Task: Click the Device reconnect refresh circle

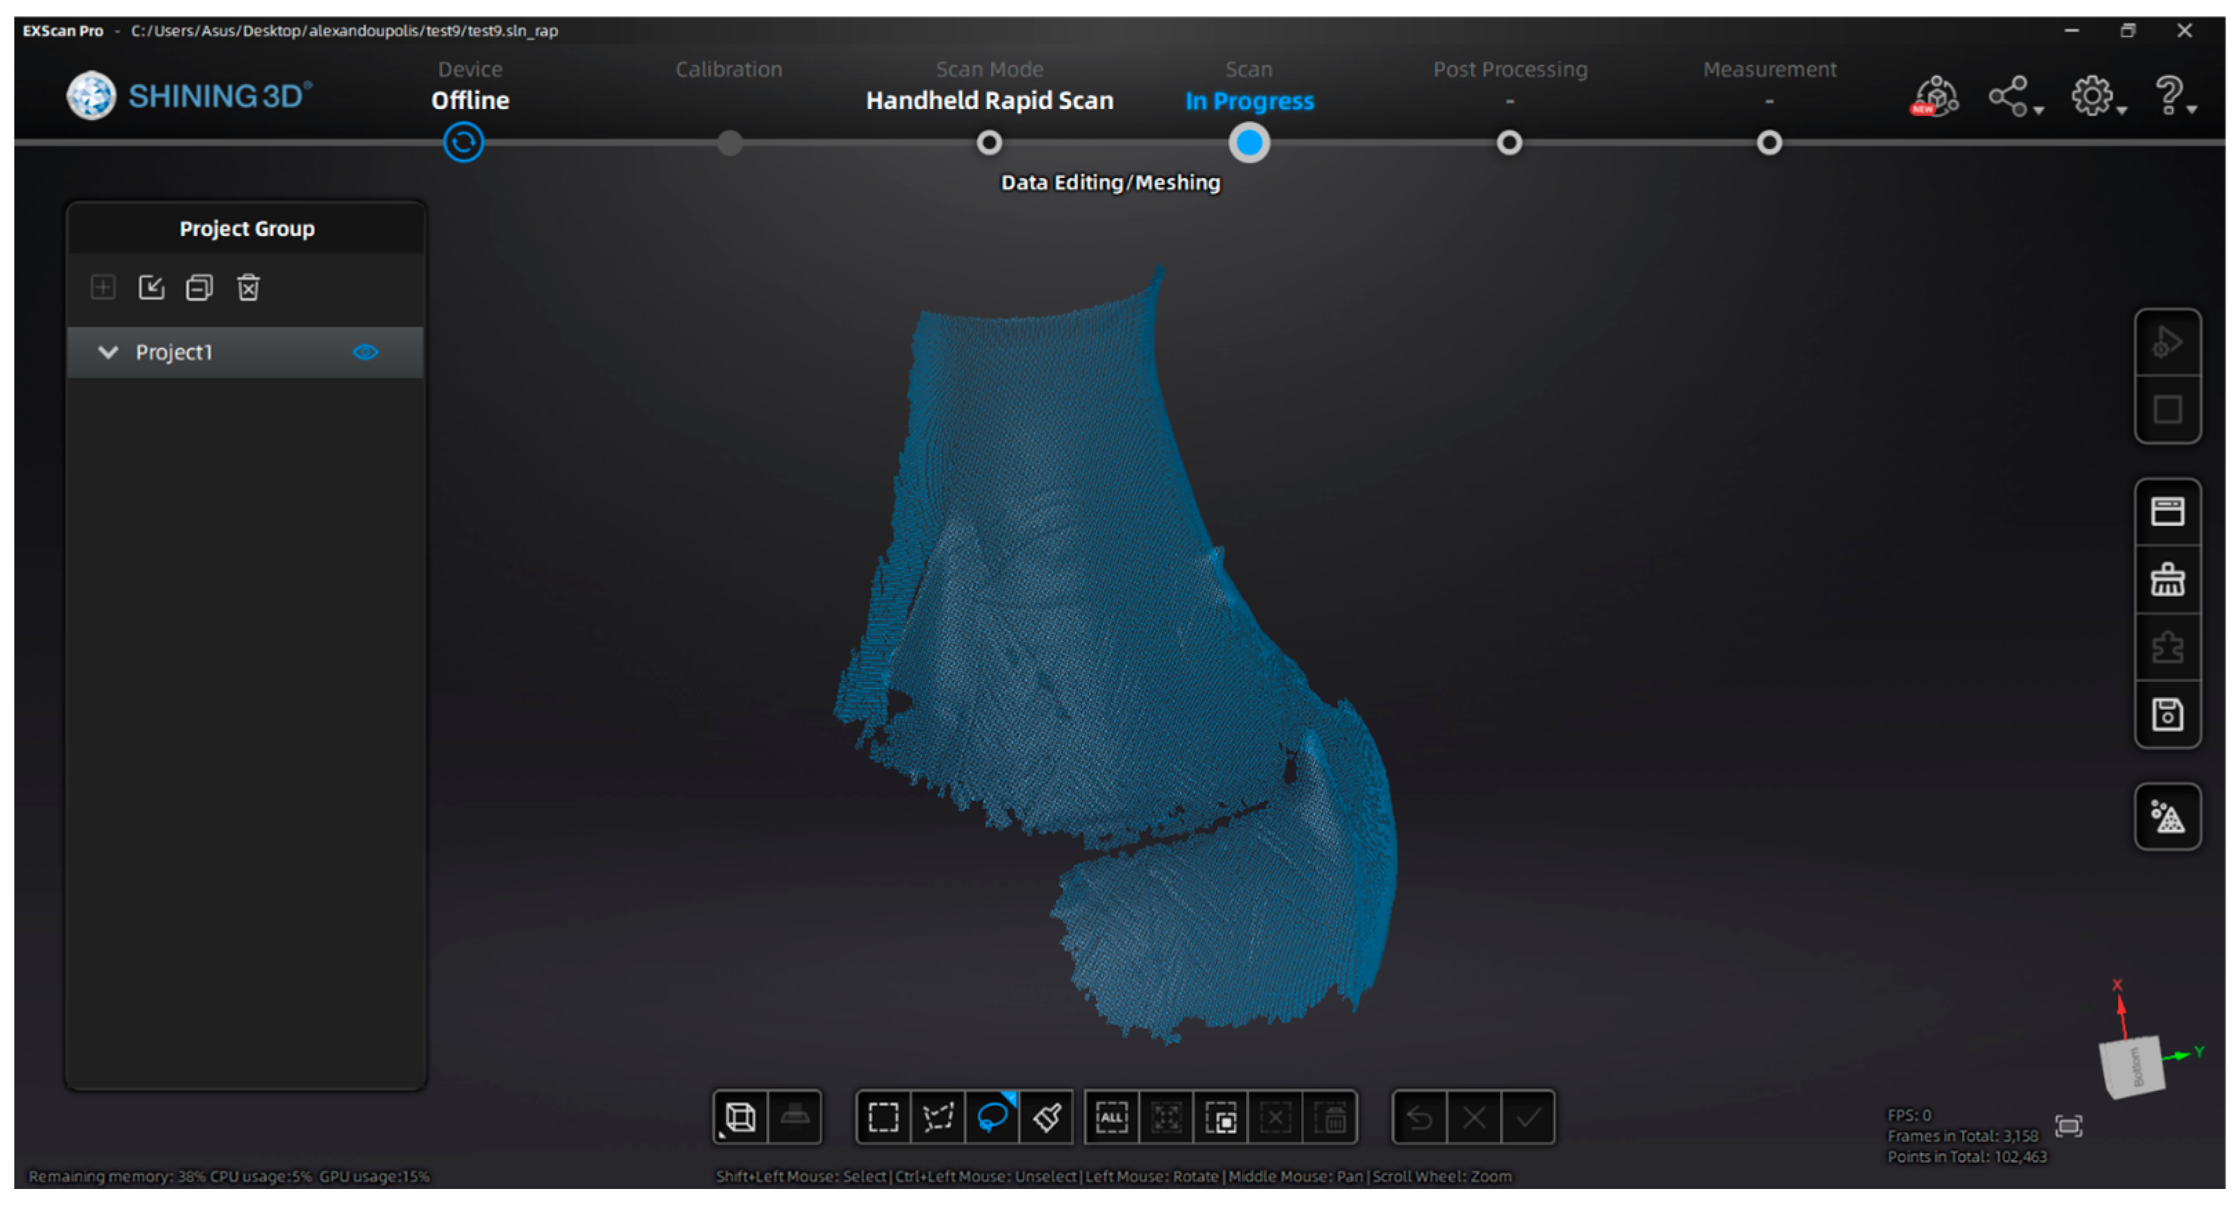Action: (463, 143)
